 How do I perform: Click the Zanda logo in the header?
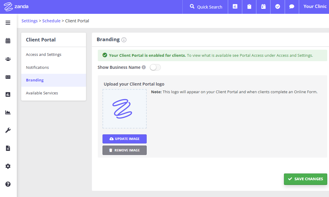click(x=16, y=6)
